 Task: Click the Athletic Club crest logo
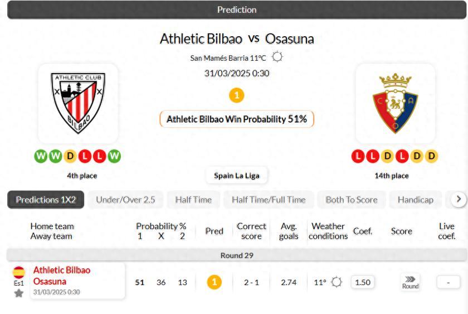coord(77,102)
